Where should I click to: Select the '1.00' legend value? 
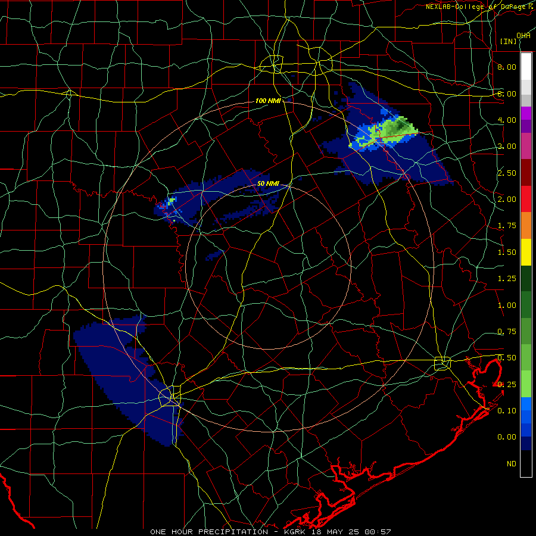point(507,306)
